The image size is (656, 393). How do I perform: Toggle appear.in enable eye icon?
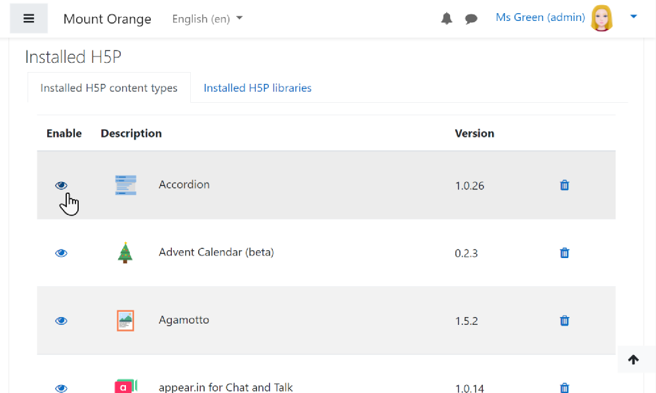point(61,388)
